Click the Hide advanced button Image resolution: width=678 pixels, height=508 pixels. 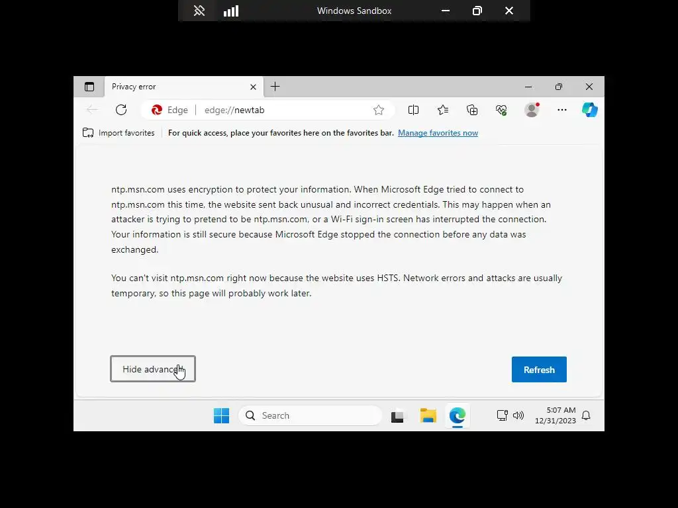(153, 369)
